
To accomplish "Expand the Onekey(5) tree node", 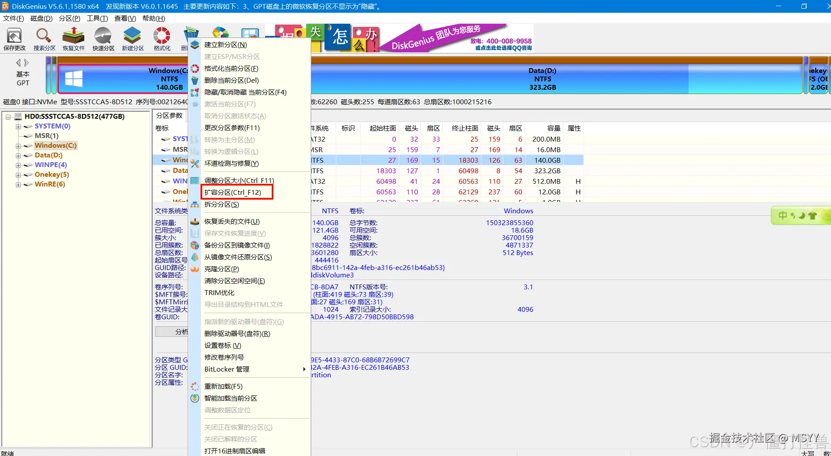I will coord(18,175).
